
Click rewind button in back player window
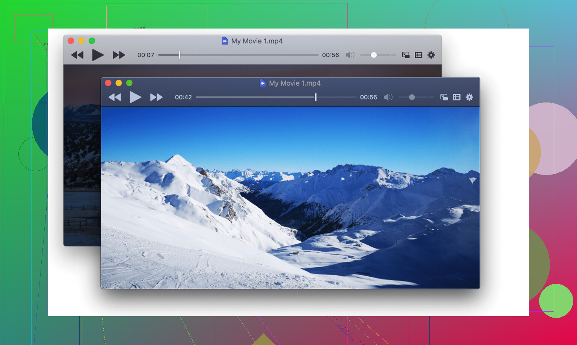77,55
